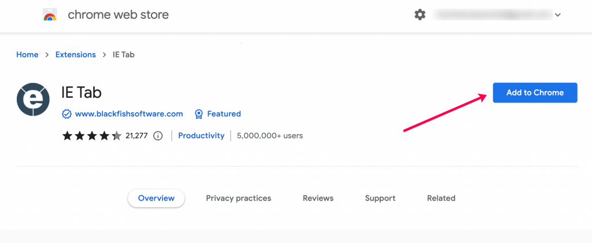
Task: Select the Support tab
Action: (380, 198)
